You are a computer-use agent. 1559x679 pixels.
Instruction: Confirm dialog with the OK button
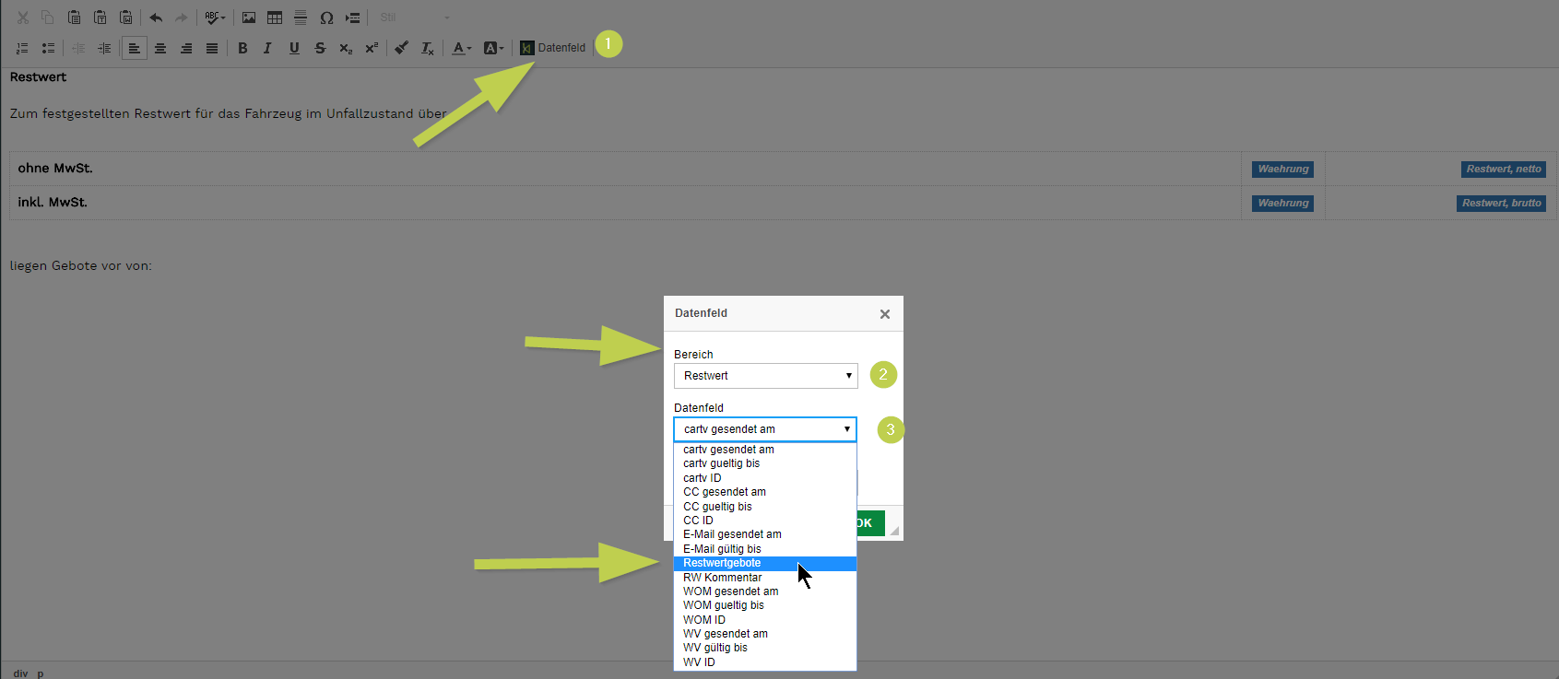[x=871, y=522]
